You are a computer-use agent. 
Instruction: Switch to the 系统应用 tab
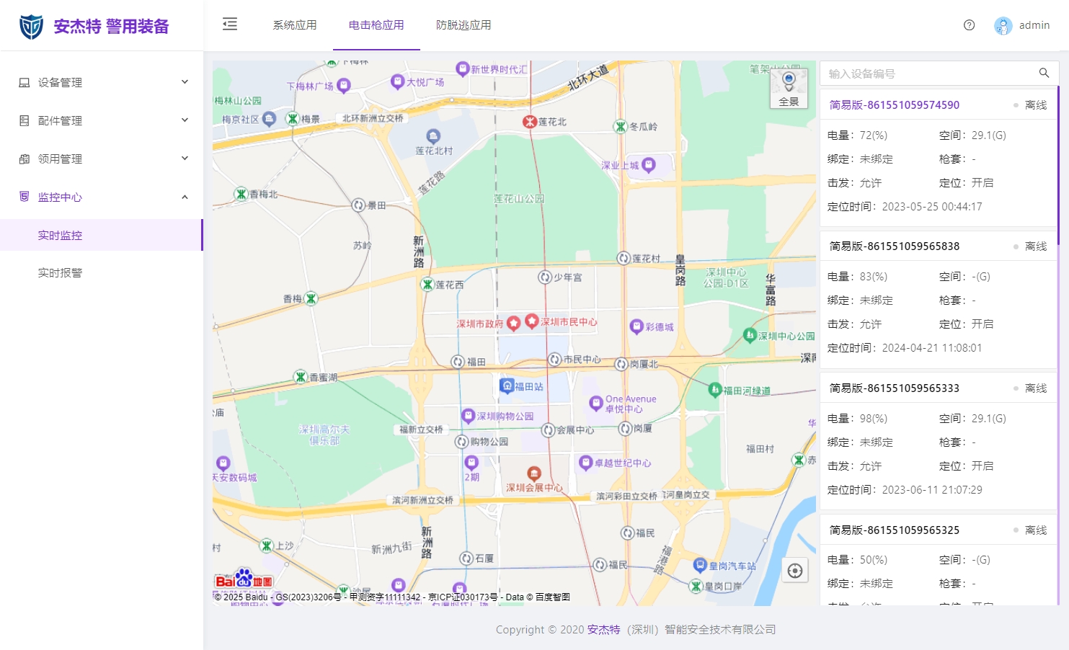[295, 25]
